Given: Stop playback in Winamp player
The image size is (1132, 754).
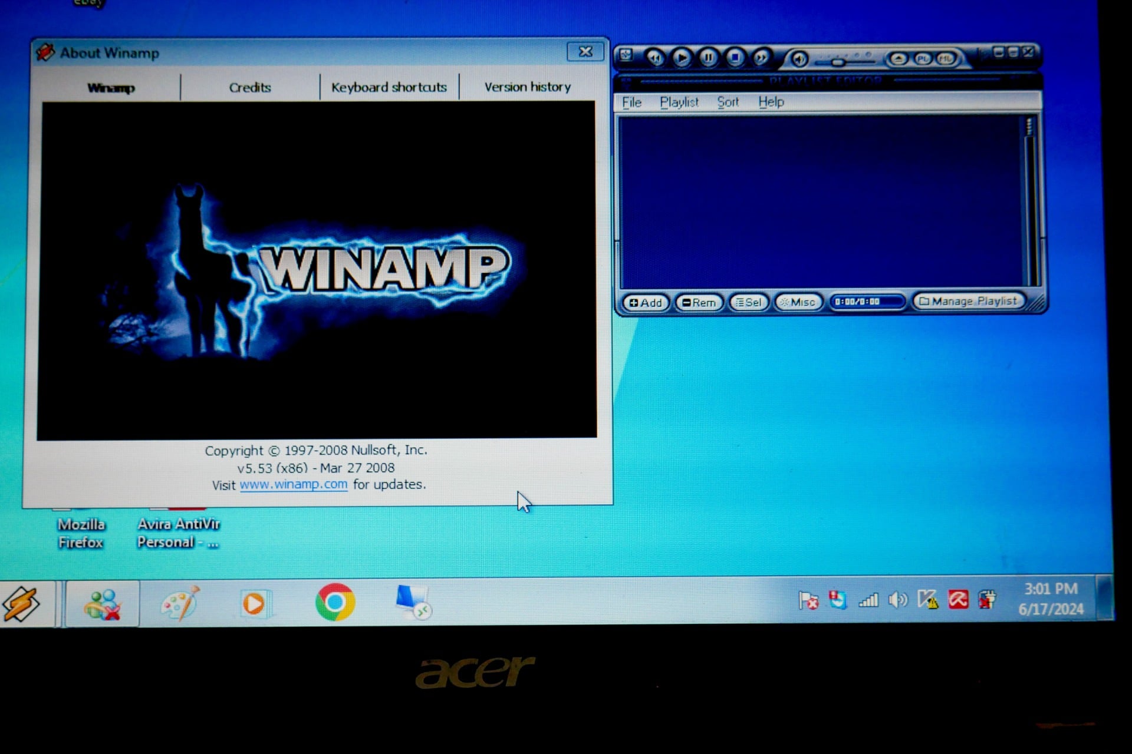Looking at the screenshot, I should point(735,57).
